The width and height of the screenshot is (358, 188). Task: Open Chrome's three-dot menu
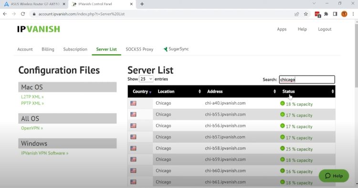point(353,14)
